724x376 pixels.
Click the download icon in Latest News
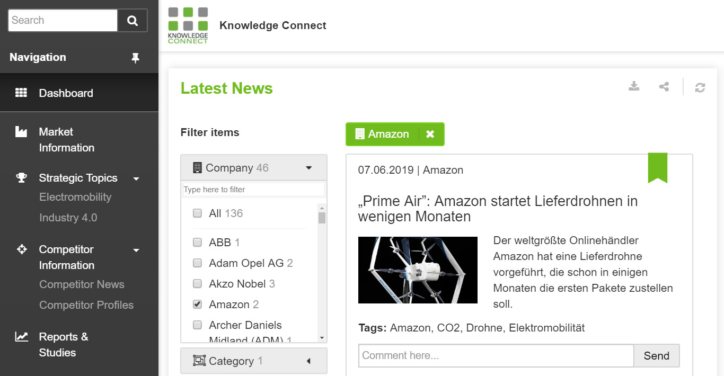pos(634,86)
